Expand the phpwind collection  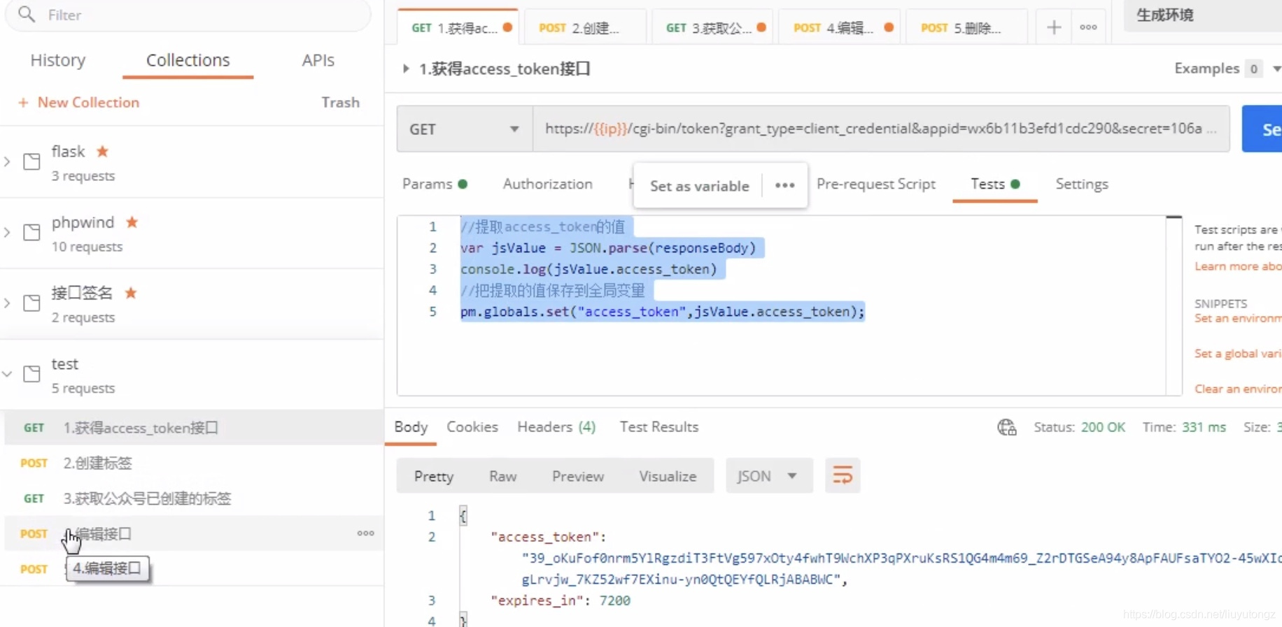point(7,232)
